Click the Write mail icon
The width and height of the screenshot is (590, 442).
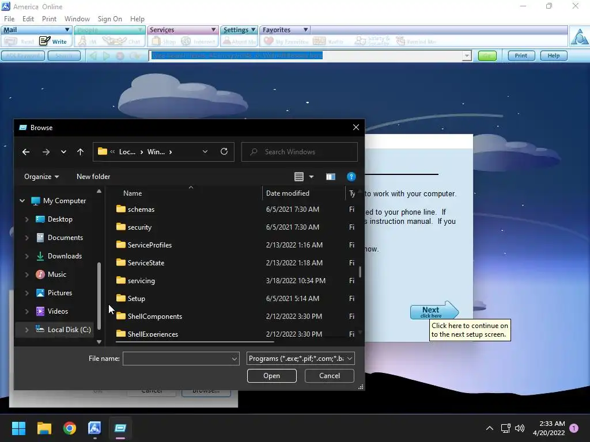[x=53, y=41]
